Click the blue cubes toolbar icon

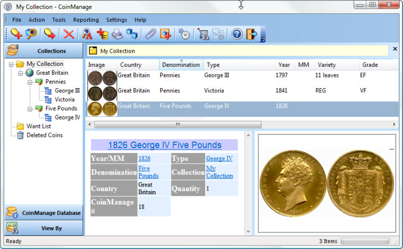(x=132, y=34)
